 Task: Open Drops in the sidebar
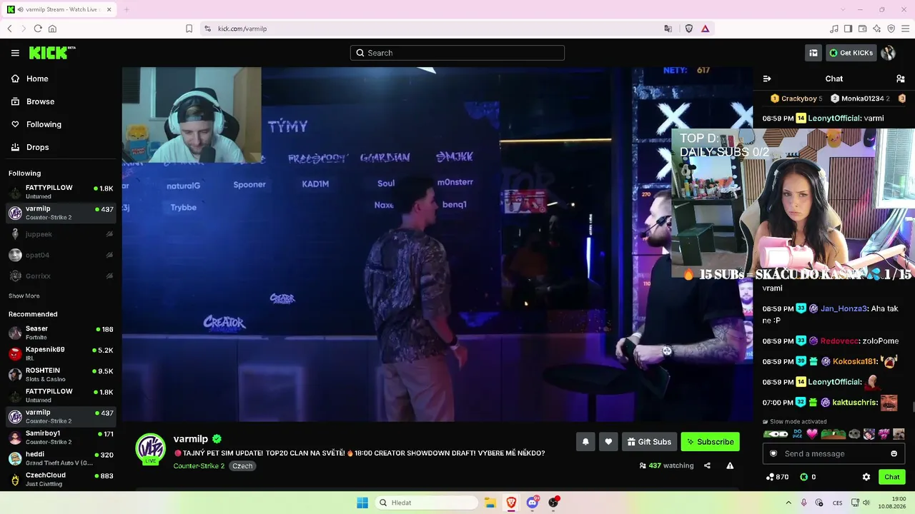[x=38, y=147]
